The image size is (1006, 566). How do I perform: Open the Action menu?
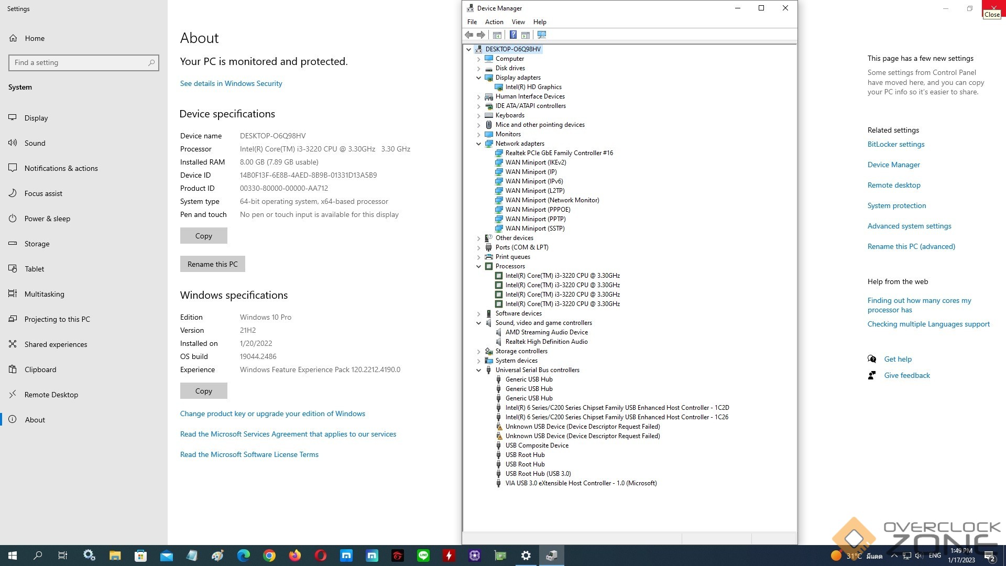pyautogui.click(x=494, y=22)
